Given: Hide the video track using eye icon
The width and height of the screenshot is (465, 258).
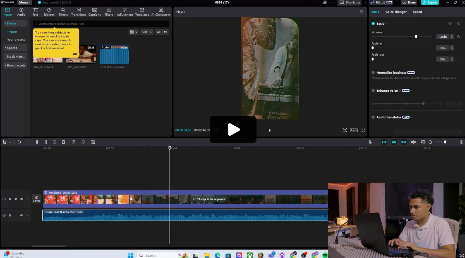Looking at the screenshot, I should pyautogui.click(x=16, y=199).
